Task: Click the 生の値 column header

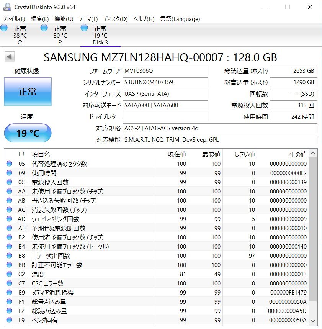Action: pos(283,154)
